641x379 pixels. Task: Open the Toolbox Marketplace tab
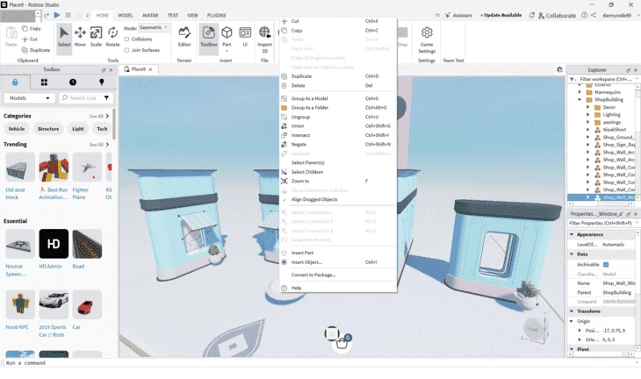15,82
